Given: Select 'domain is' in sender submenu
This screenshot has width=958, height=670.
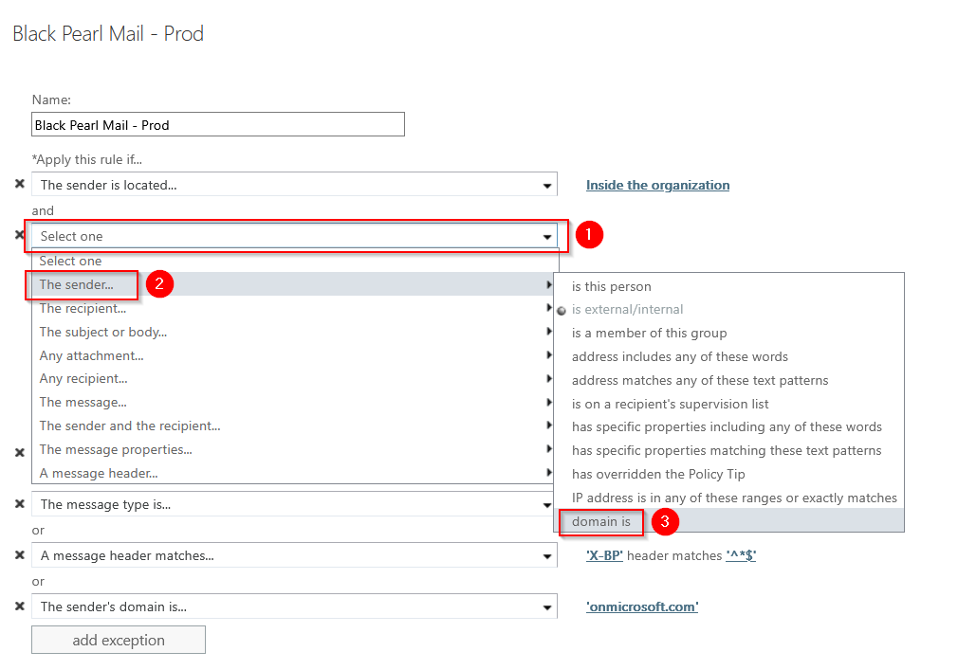Looking at the screenshot, I should click(601, 521).
